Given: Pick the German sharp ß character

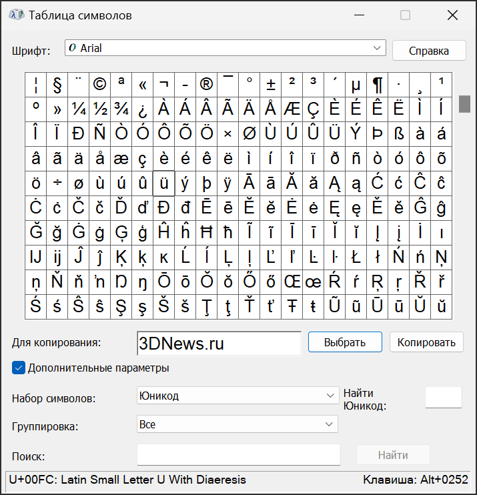Looking at the screenshot, I should pyautogui.click(x=398, y=134).
